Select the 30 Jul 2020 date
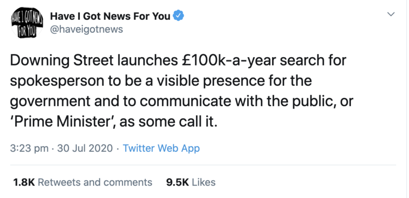The image size is (409, 198). pos(85,148)
